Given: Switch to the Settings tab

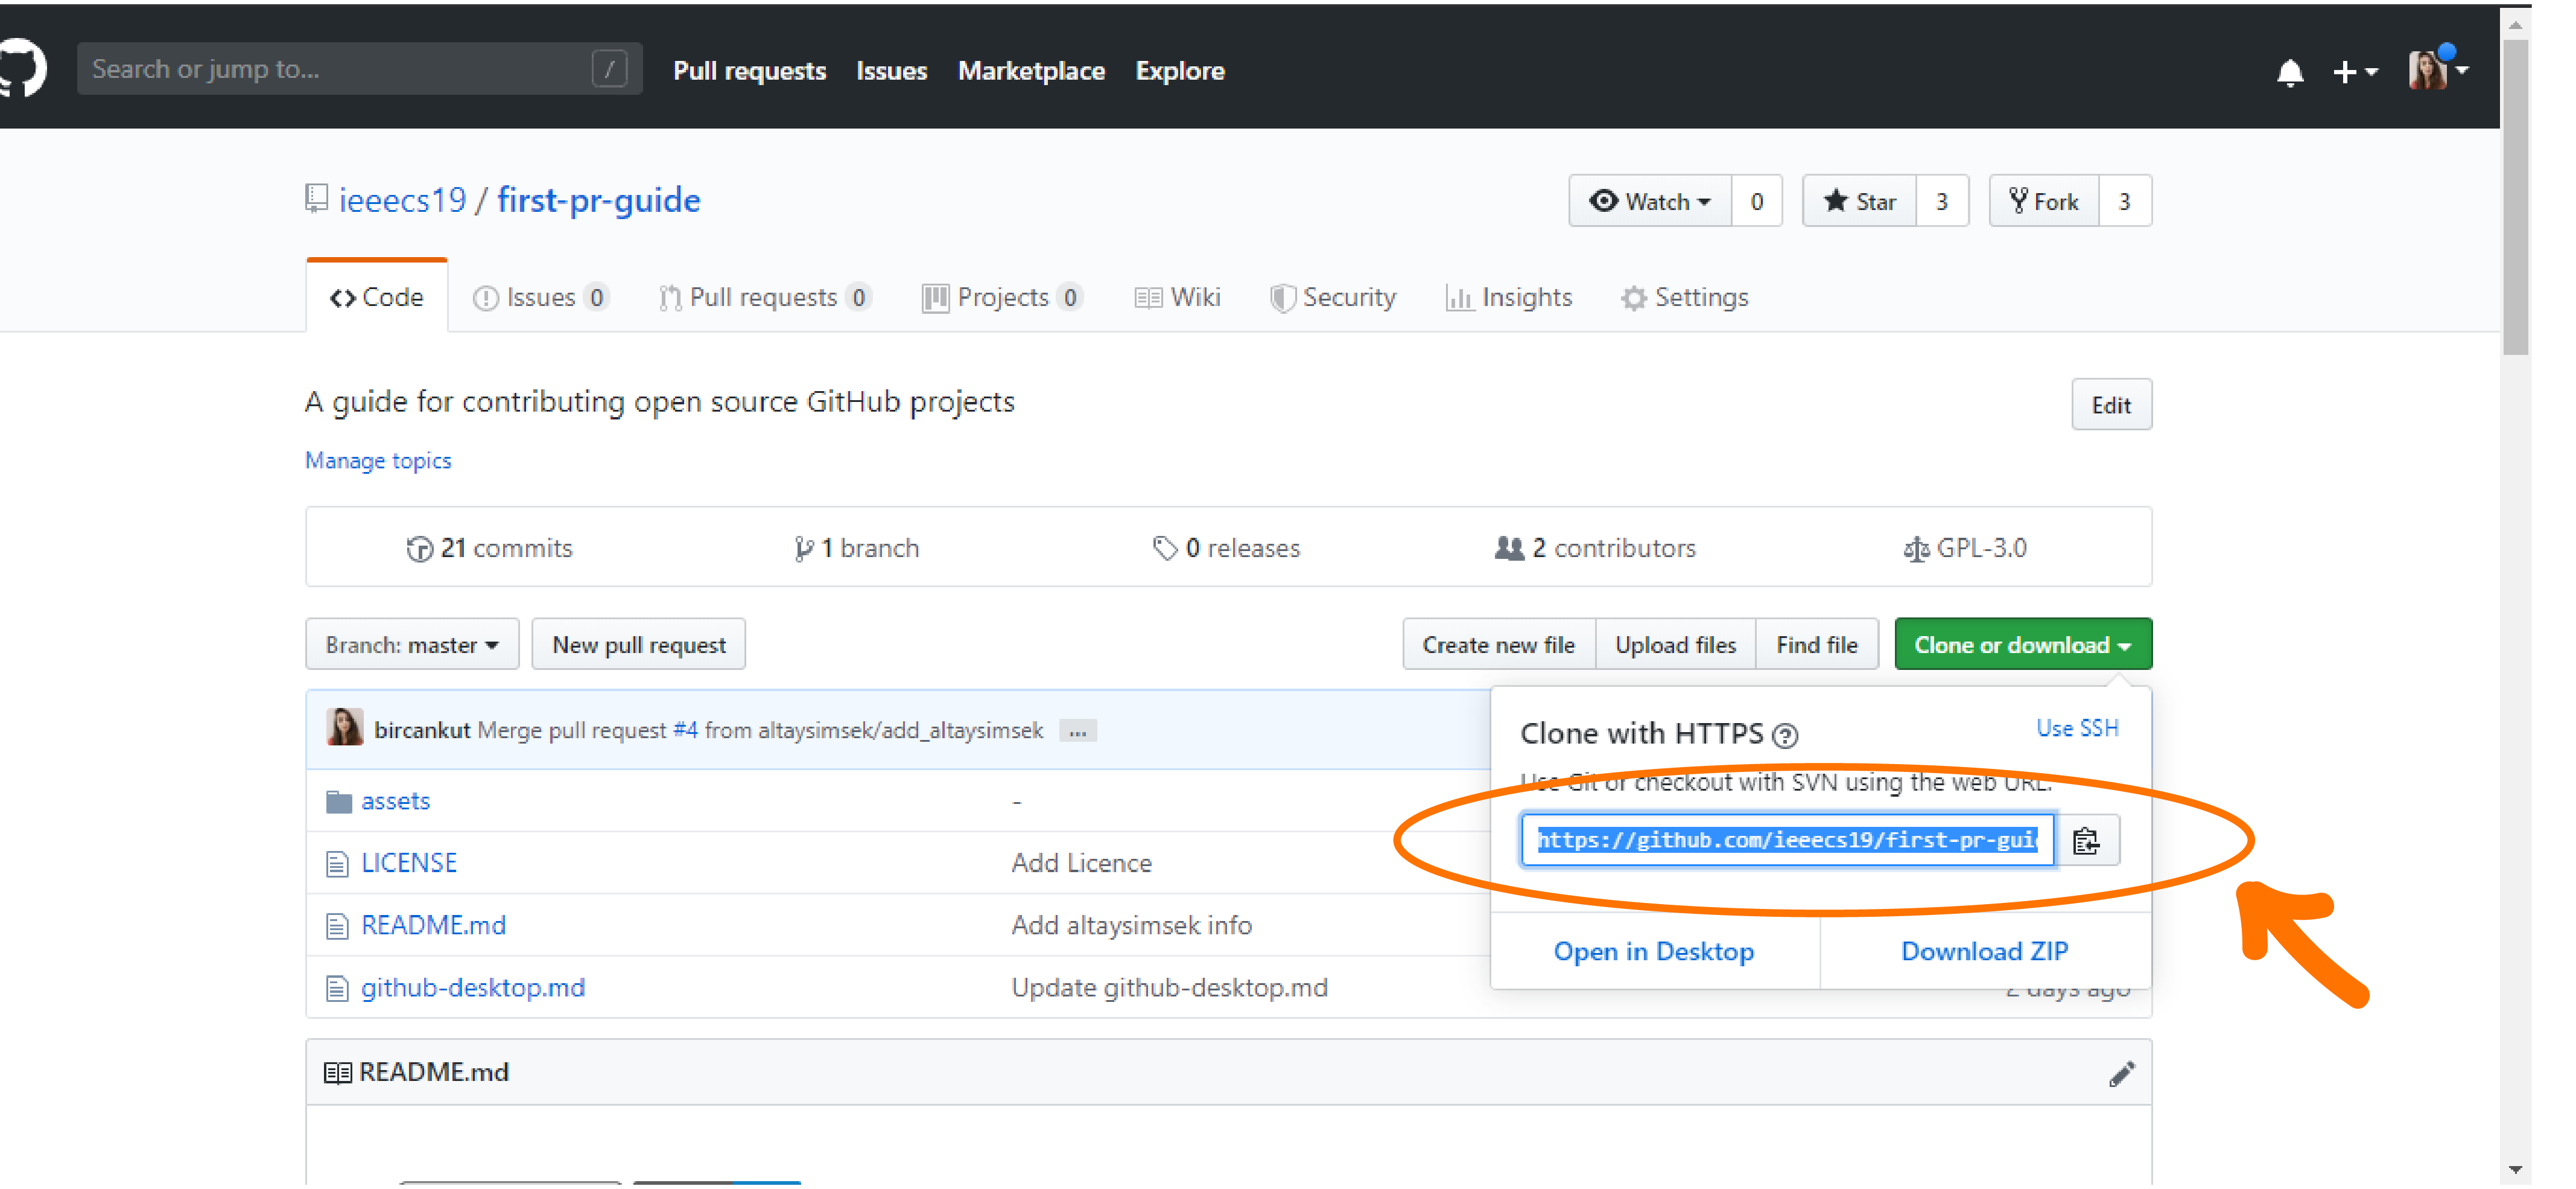Looking at the screenshot, I should point(1685,297).
